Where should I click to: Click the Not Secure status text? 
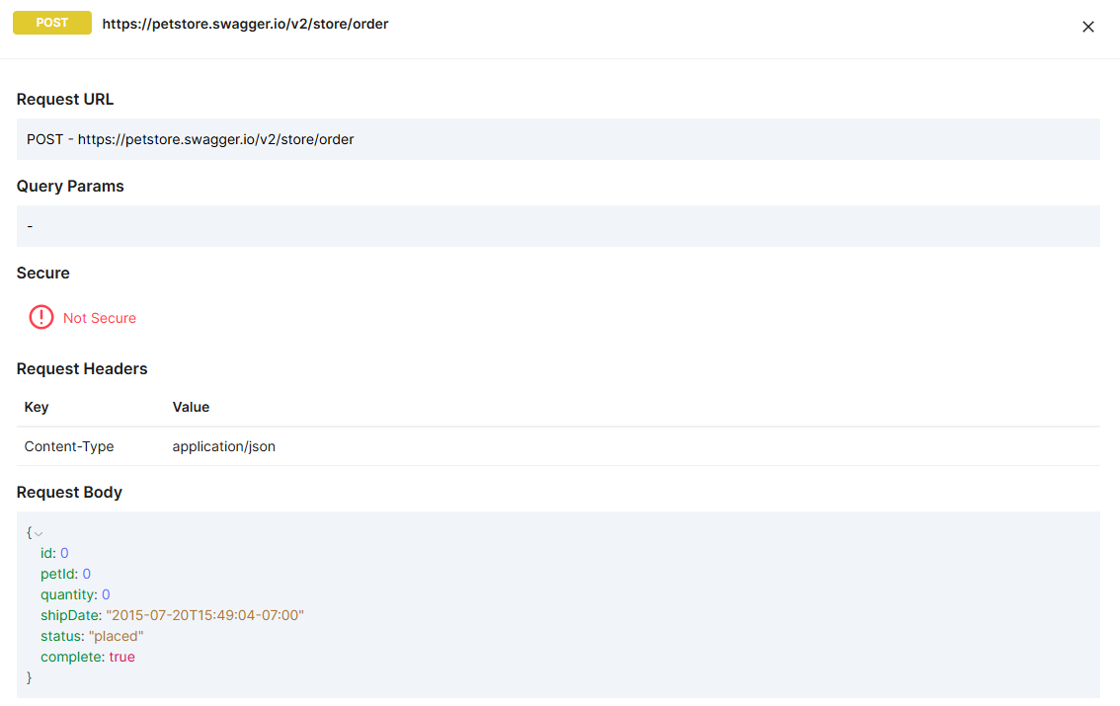100,318
